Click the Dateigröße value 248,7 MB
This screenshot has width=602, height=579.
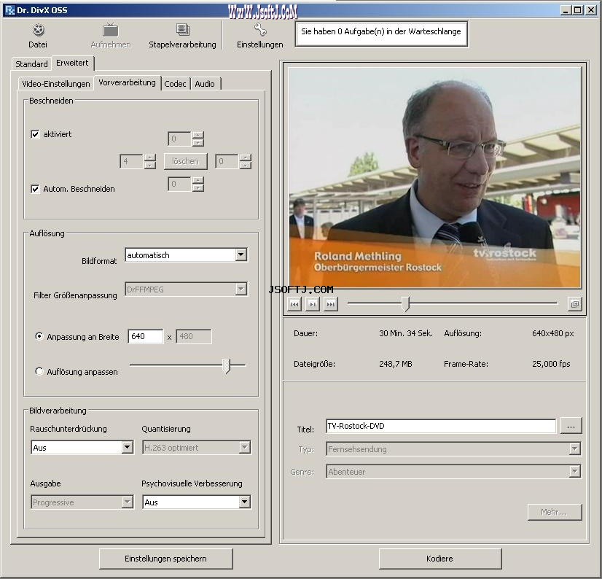coord(396,364)
